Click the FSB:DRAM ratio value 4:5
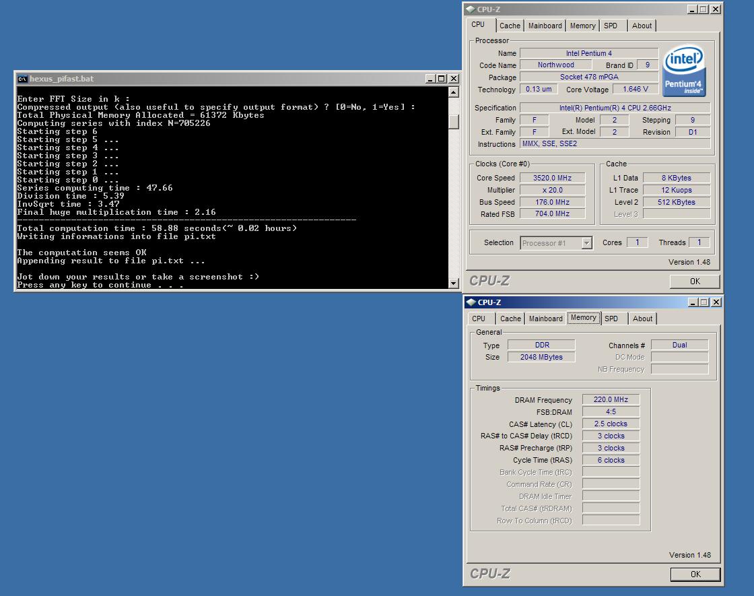Image resolution: width=754 pixels, height=596 pixels. (611, 411)
